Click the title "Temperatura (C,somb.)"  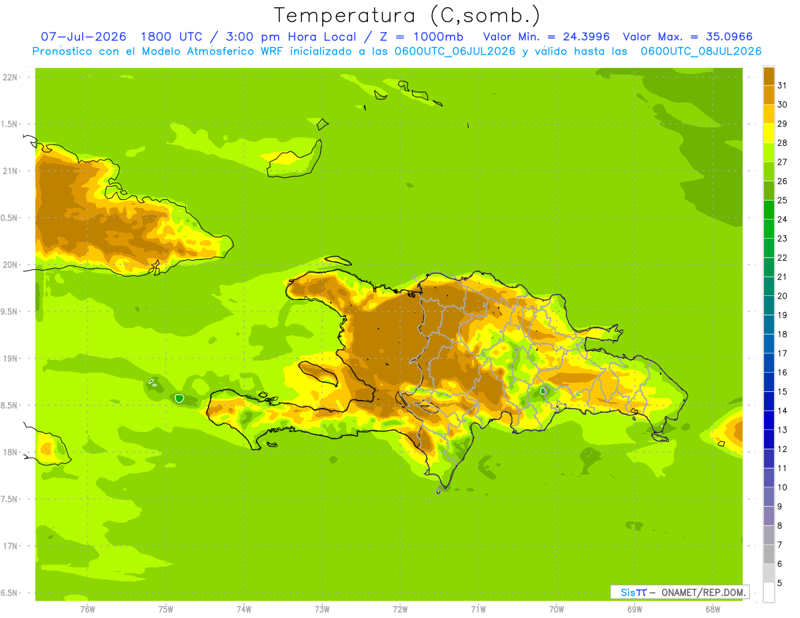coord(407,15)
